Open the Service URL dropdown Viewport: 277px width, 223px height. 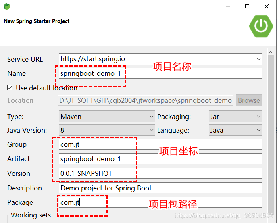258,59
